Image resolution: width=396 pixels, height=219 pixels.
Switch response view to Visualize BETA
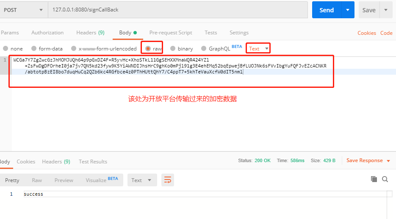pyautogui.click(x=102, y=180)
